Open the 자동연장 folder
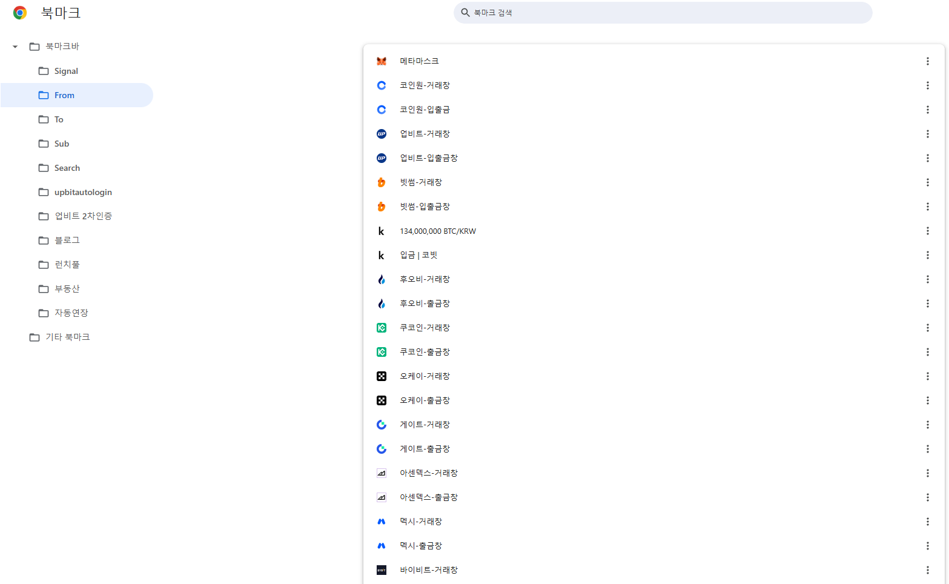Image resolution: width=949 pixels, height=584 pixels. [76, 313]
